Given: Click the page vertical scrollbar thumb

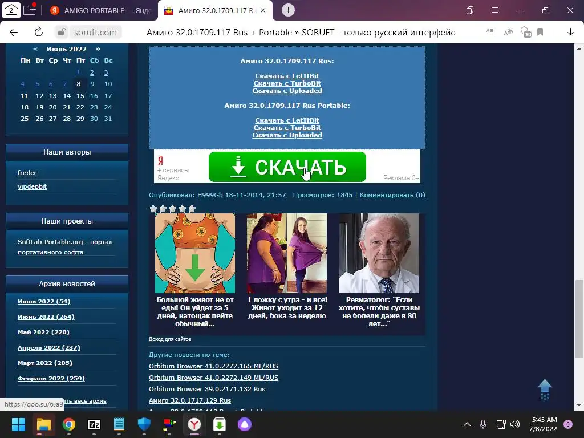Looking at the screenshot, I should coord(579,319).
